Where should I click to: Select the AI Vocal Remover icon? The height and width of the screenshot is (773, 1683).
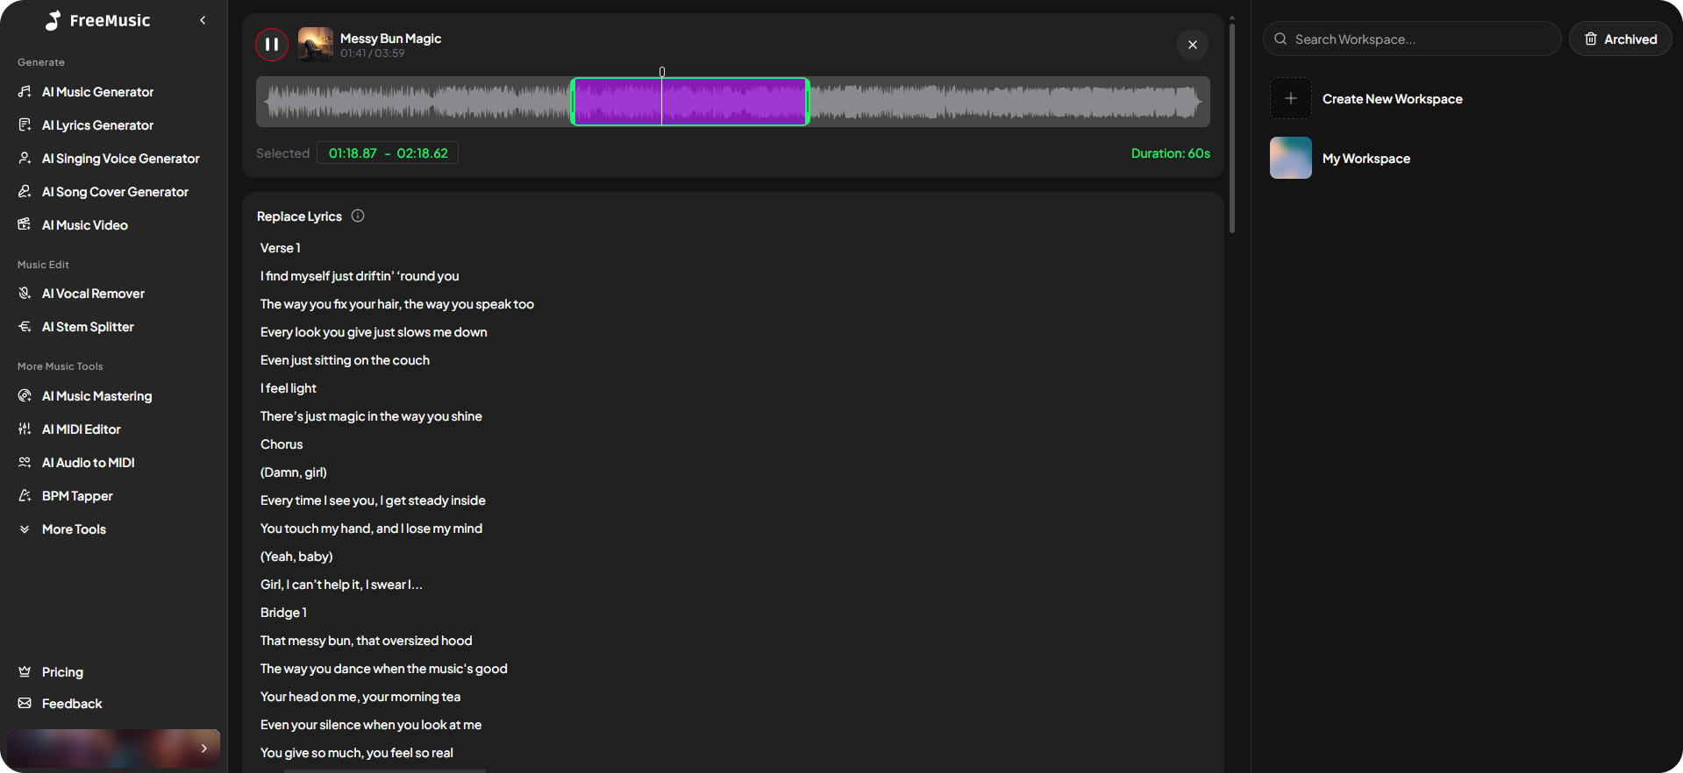[25, 294]
